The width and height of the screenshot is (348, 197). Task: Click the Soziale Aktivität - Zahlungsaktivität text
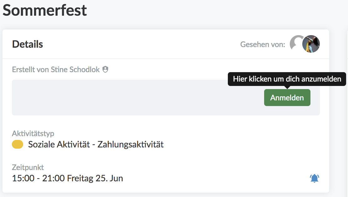pyautogui.click(x=96, y=145)
